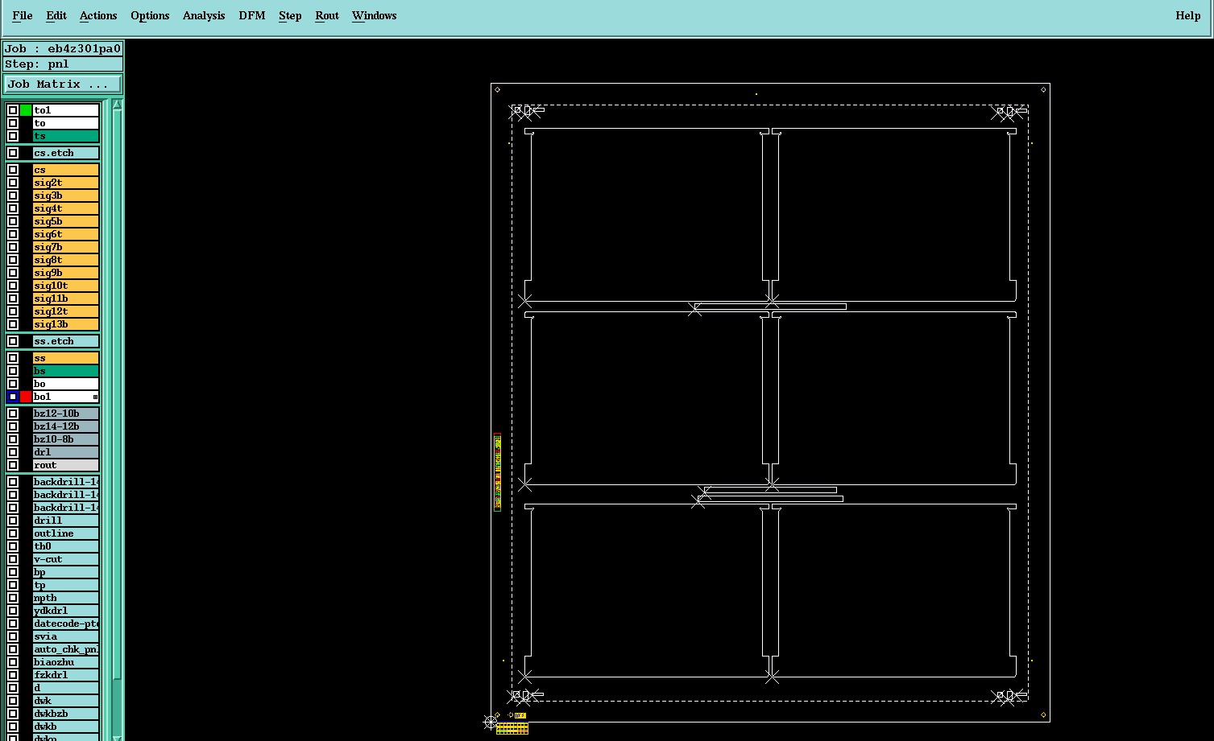The height and width of the screenshot is (741, 1214).
Task: Select the layer name 'bo'
Action: 65,384
